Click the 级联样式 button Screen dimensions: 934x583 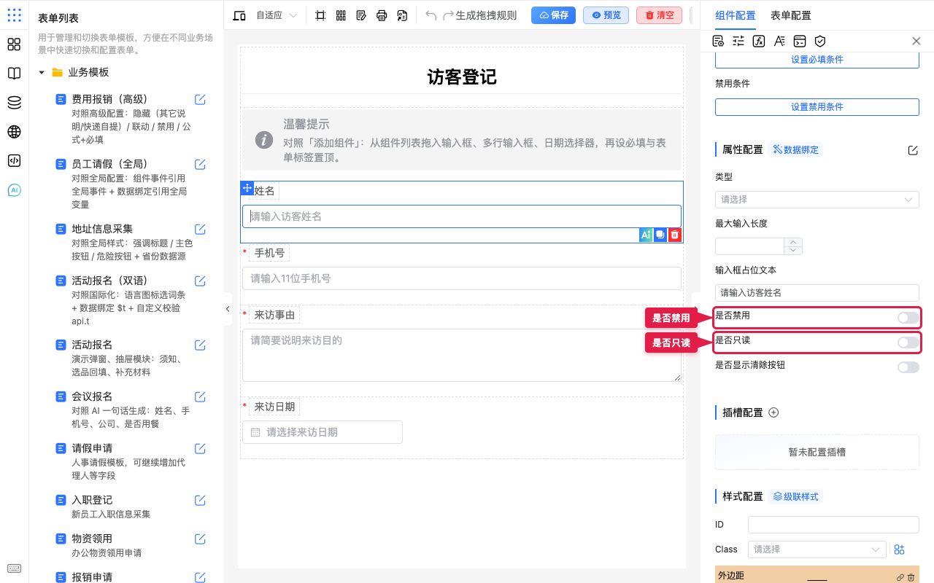pyautogui.click(x=795, y=497)
